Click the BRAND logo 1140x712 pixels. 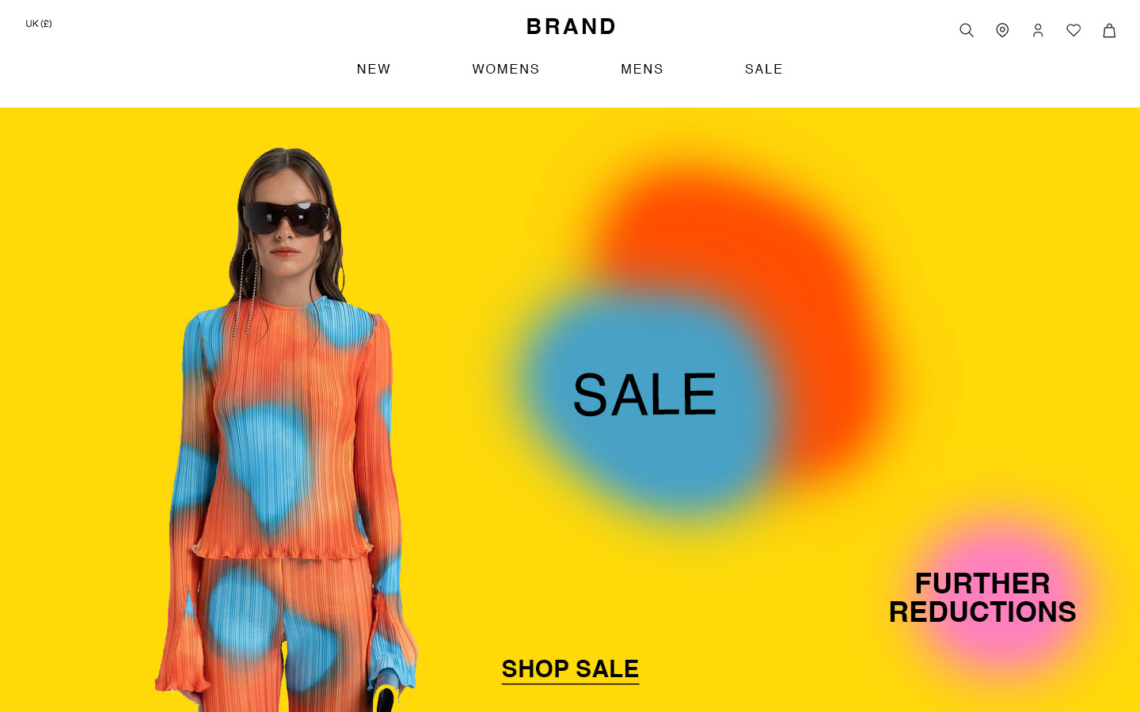click(571, 27)
